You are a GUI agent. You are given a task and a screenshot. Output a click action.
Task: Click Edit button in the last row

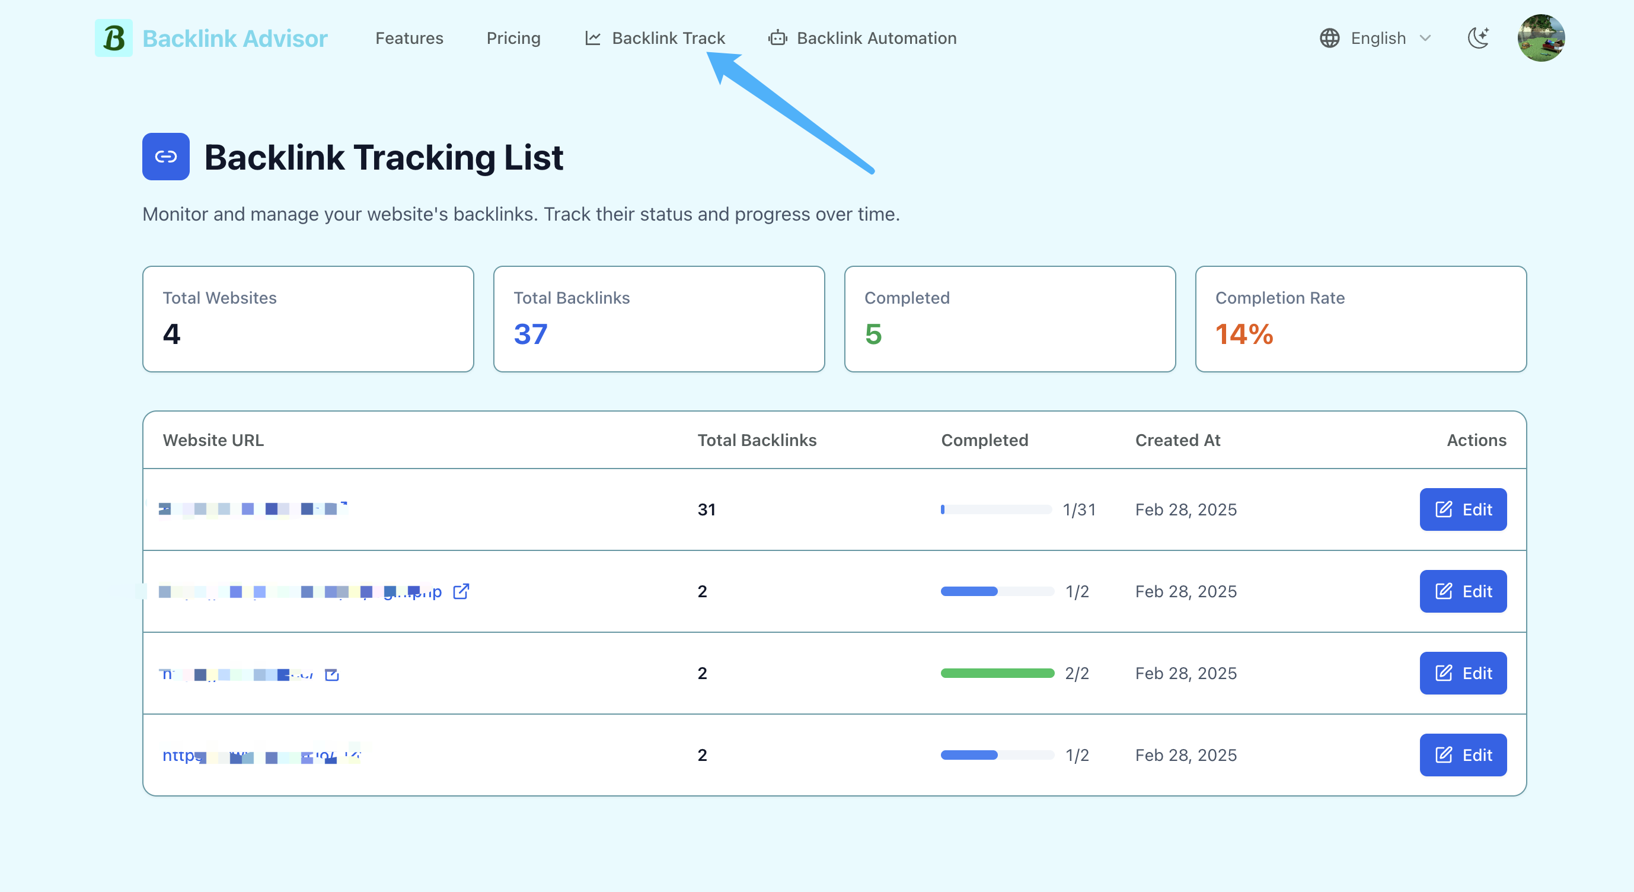pyautogui.click(x=1463, y=755)
